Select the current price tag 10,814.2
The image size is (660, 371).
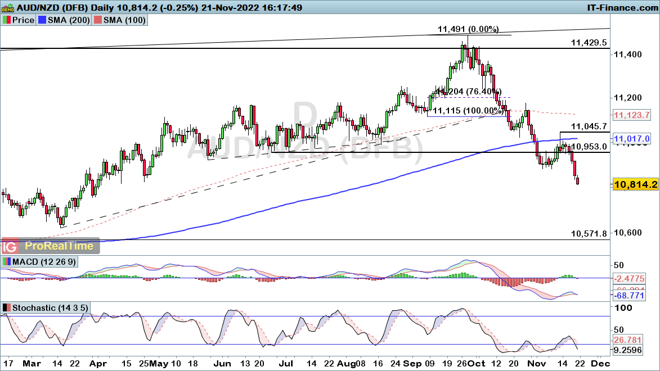pos(636,184)
